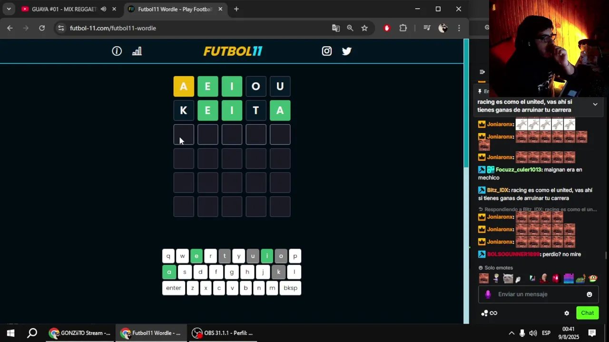Viewport: 609px width, 342px height.
Task: Switch to OBS 31.1.1 taskbar window
Action: (x=223, y=333)
